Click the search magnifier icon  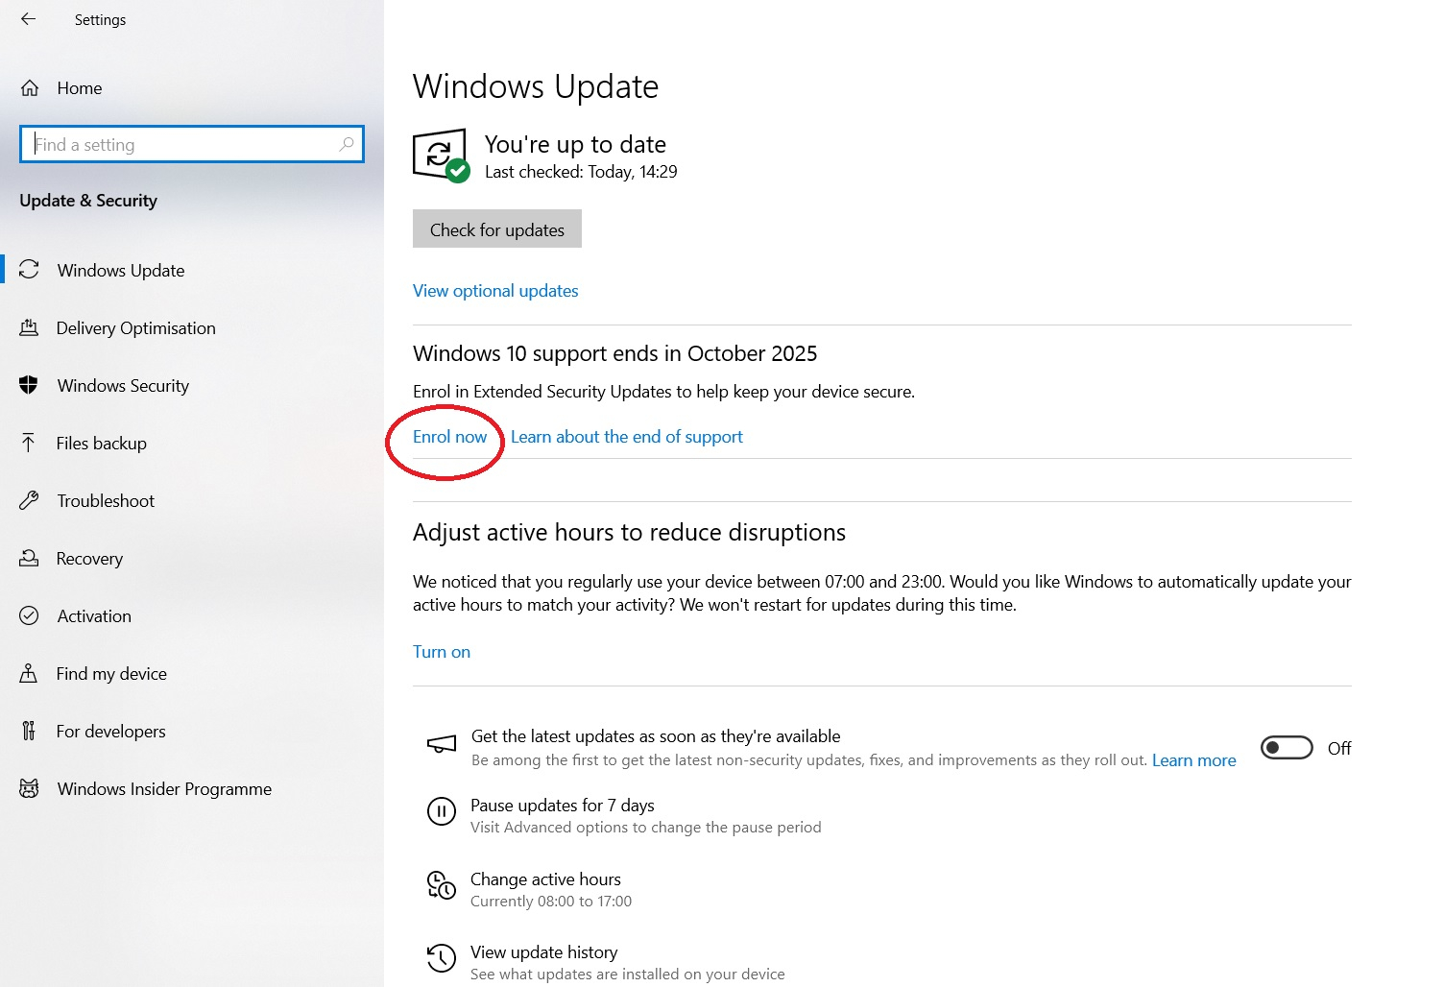pos(347,144)
